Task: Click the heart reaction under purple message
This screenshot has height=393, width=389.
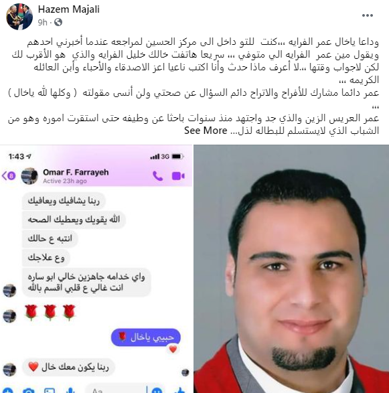Action: 173,349
